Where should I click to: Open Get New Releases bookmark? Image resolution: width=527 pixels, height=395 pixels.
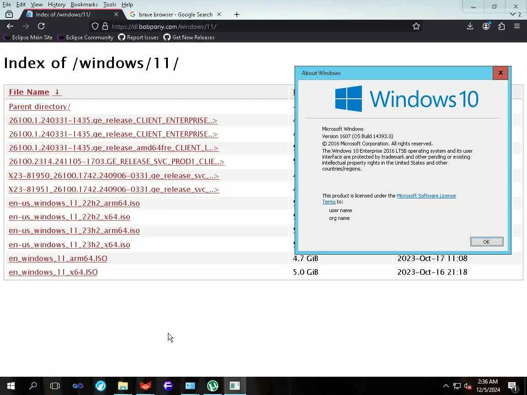(189, 37)
